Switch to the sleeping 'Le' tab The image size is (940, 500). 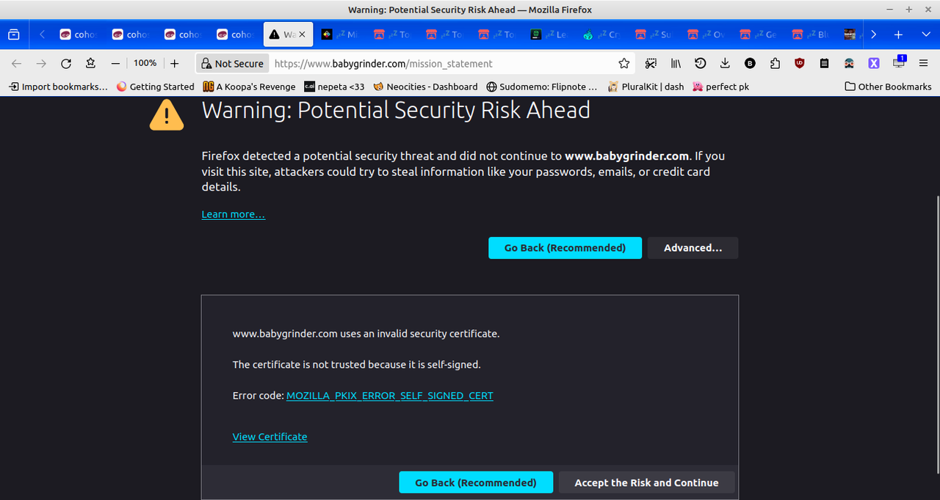tap(550, 34)
